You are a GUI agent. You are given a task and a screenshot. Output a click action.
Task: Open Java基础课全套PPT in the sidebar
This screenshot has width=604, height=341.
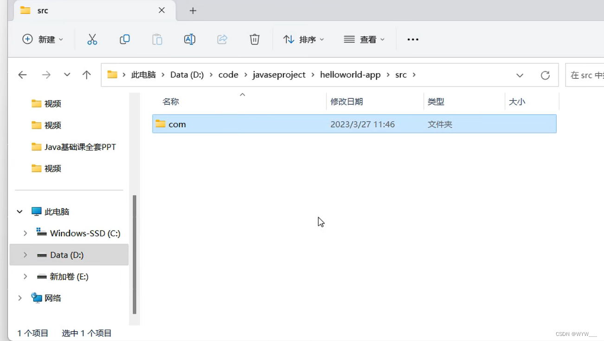[x=74, y=147]
